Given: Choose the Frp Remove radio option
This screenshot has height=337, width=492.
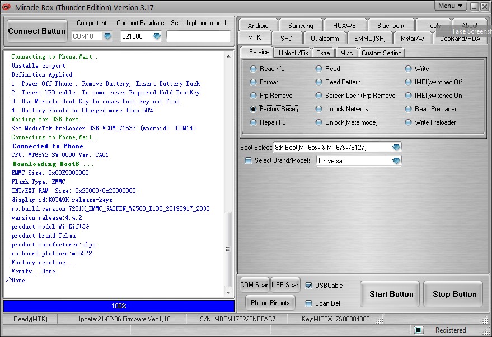Looking at the screenshot, I should click(x=254, y=96).
